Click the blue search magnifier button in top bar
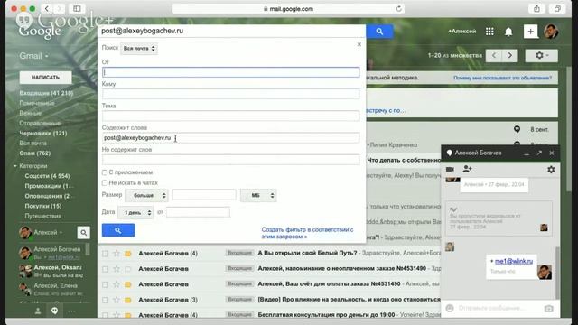Viewport: 578px width, 325px height. (379, 32)
